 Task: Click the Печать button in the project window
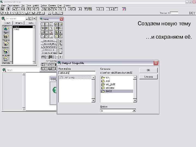(30, 23)
